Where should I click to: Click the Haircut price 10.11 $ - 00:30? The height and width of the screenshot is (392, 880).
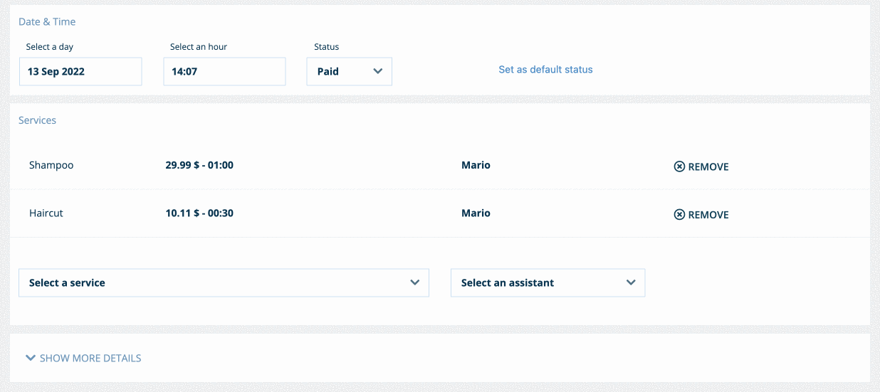pos(199,213)
